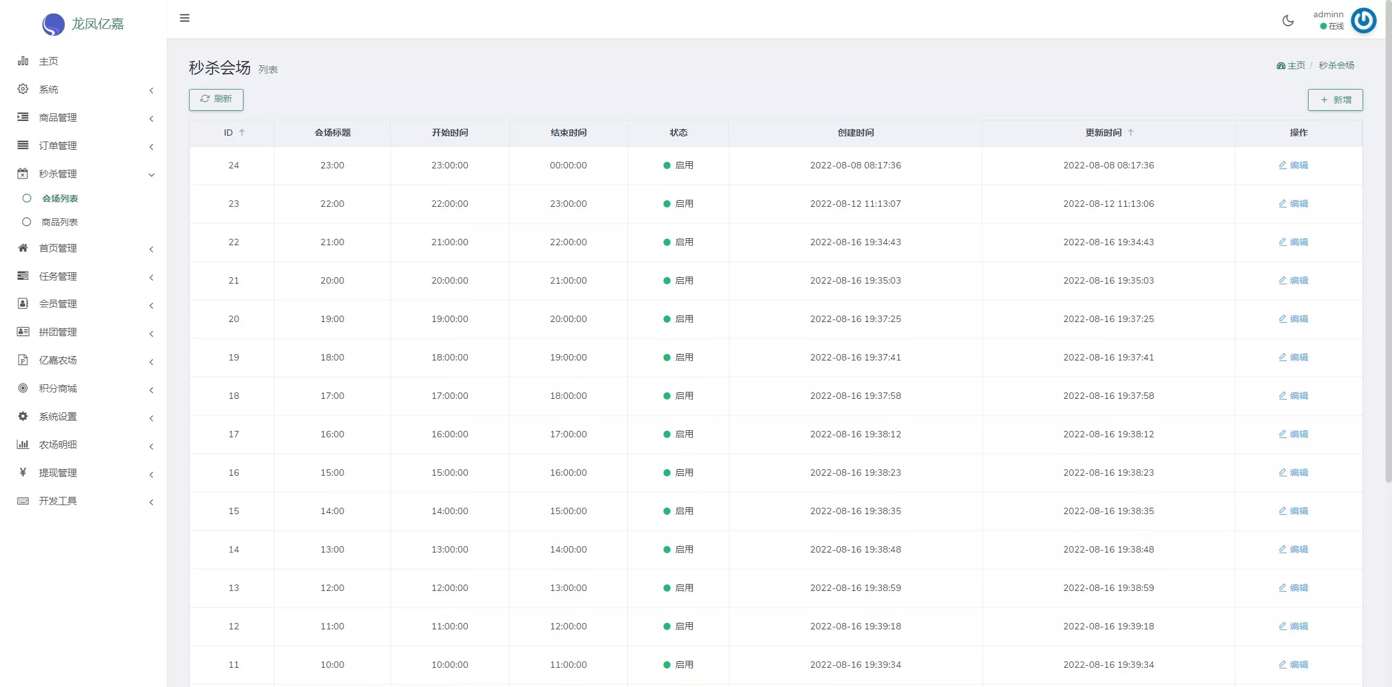Open 主页 dashboard from sidebar

click(49, 61)
